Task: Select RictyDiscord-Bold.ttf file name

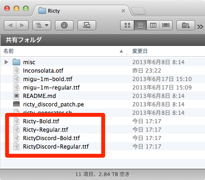Action: click(52, 138)
